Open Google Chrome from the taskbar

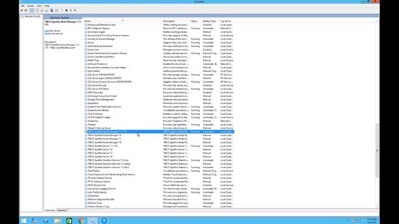coord(81,221)
